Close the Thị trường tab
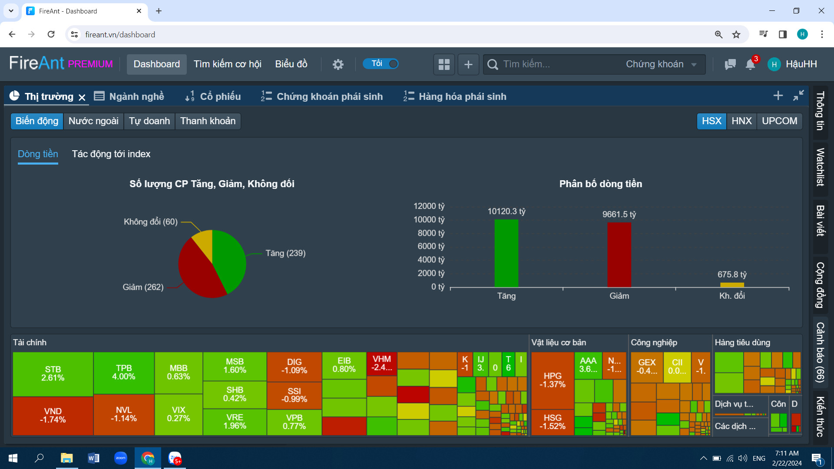Screen dimensions: 834x469 click(82, 97)
